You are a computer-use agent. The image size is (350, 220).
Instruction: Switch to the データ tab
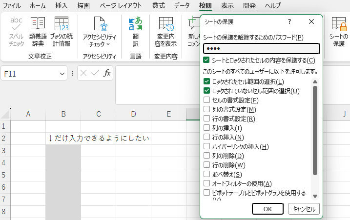tap(182, 5)
